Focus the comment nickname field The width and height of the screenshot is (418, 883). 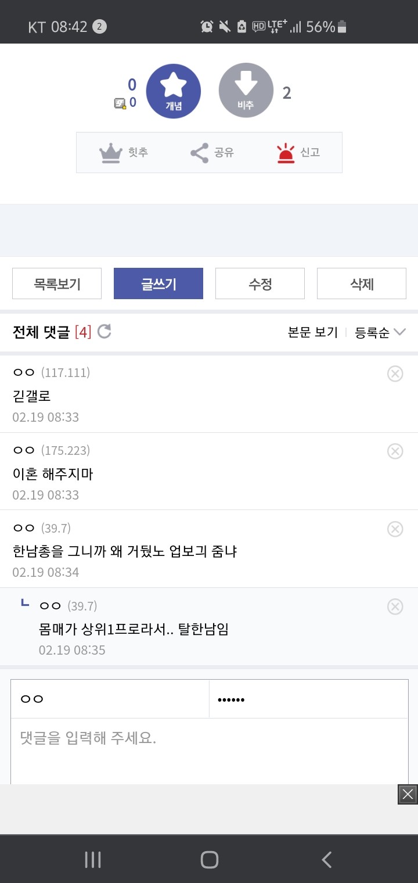coord(110,699)
